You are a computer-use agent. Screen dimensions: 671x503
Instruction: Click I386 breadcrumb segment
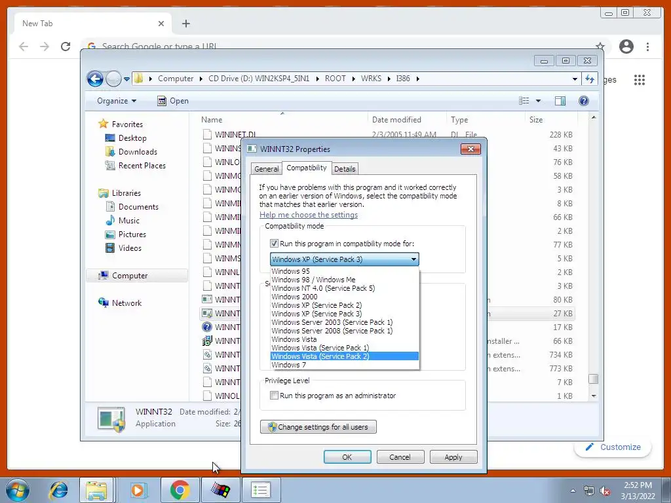coord(403,79)
